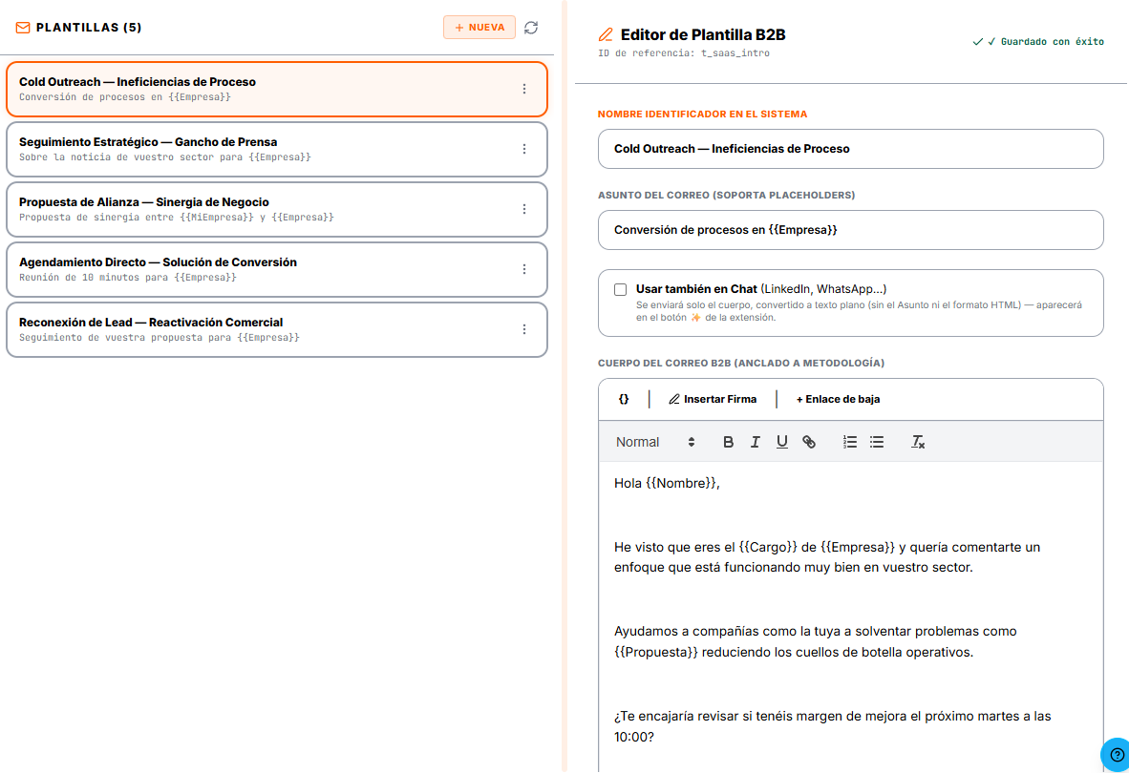Click the 'Guardado con éxito' status message
The height and width of the screenshot is (773, 1129).
(1037, 42)
